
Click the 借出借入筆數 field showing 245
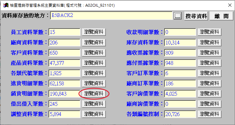coord(64,104)
